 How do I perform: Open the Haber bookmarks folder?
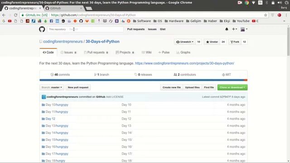coord(210,21)
